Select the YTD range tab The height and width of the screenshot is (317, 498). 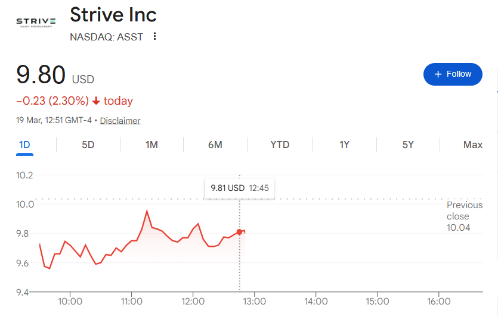280,145
